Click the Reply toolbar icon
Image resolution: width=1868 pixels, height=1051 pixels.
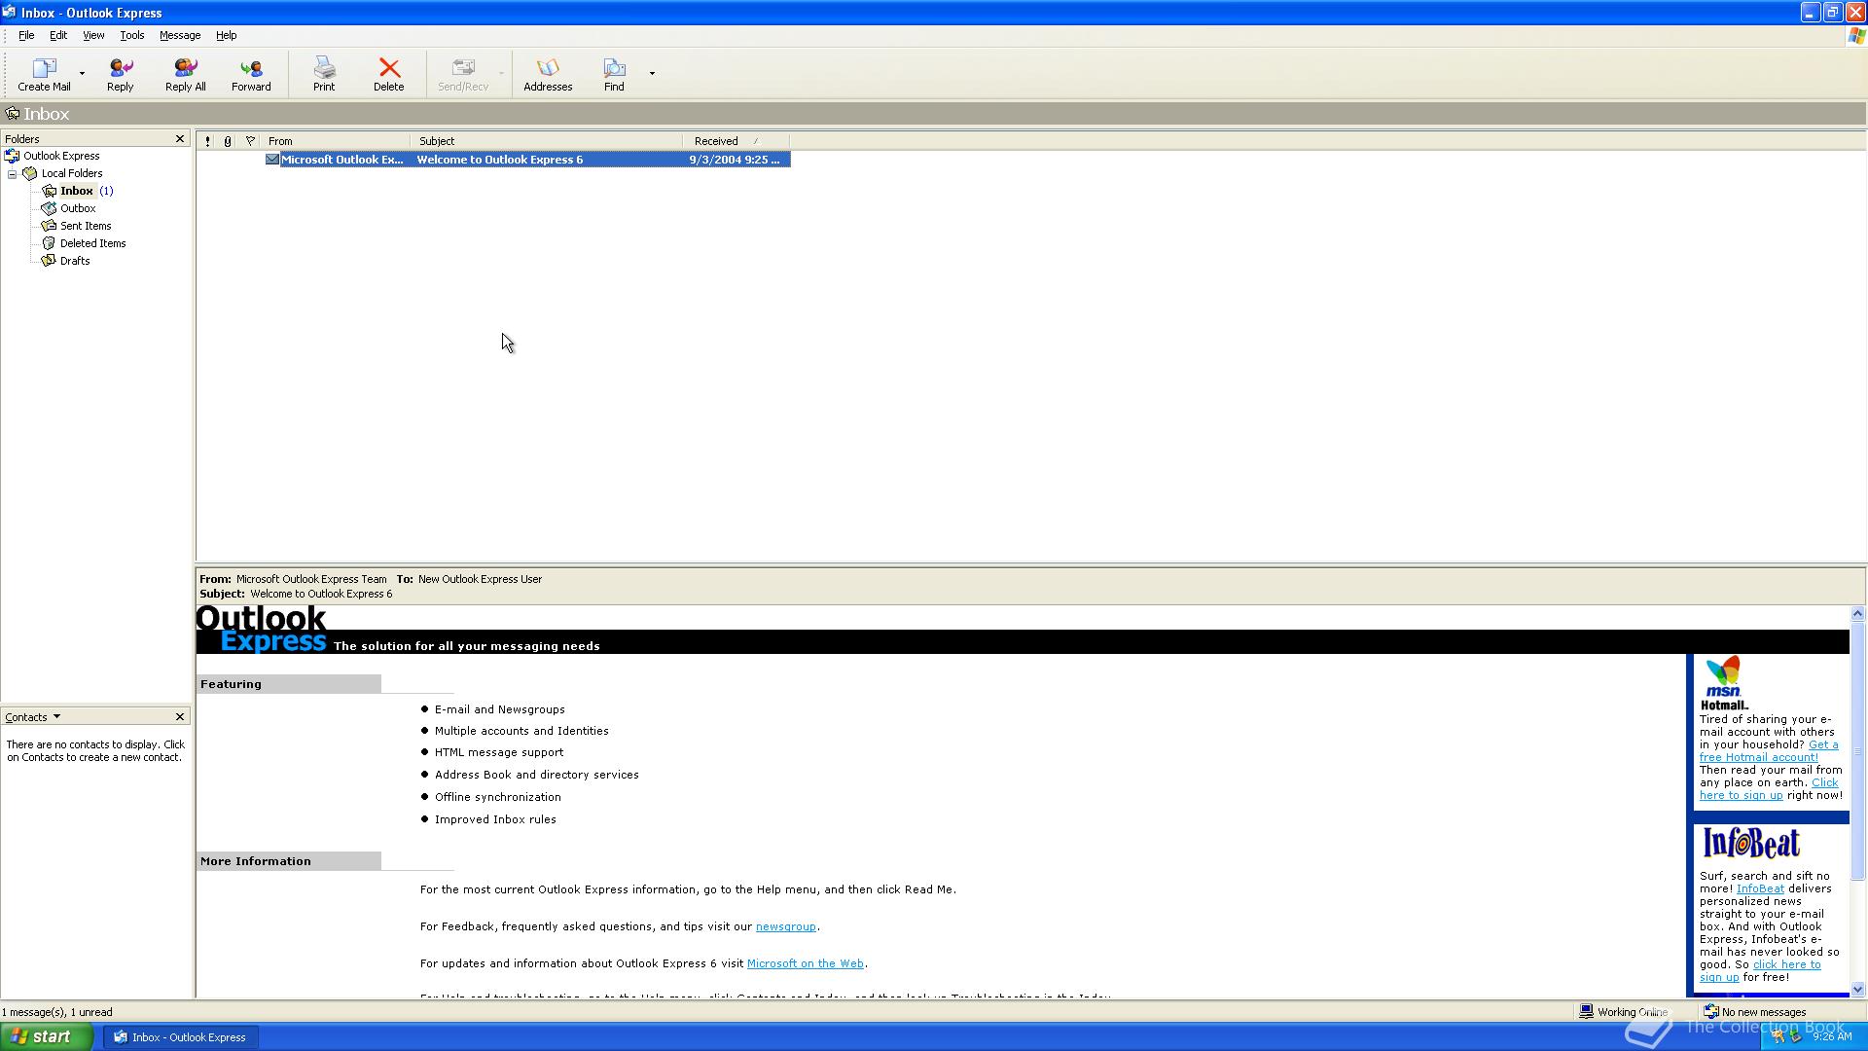pyautogui.click(x=121, y=74)
